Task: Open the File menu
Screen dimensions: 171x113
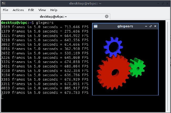Action: [x=6, y=10]
